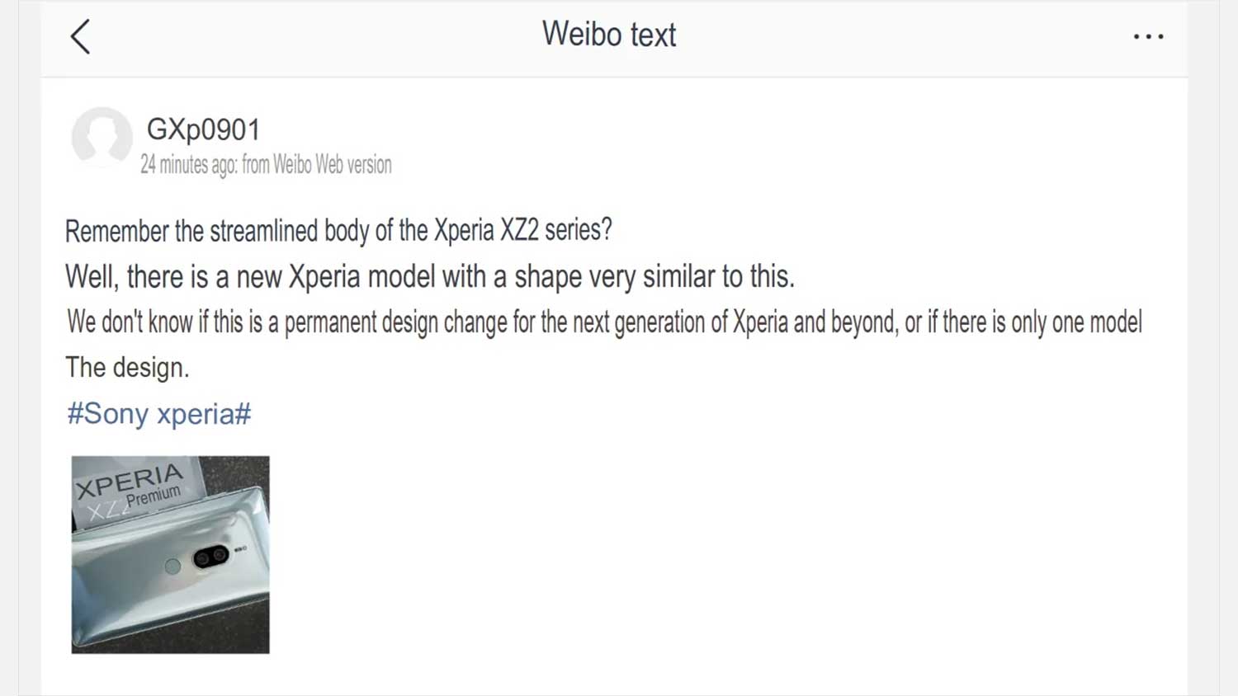Open the three-dot more options menu

tap(1148, 37)
